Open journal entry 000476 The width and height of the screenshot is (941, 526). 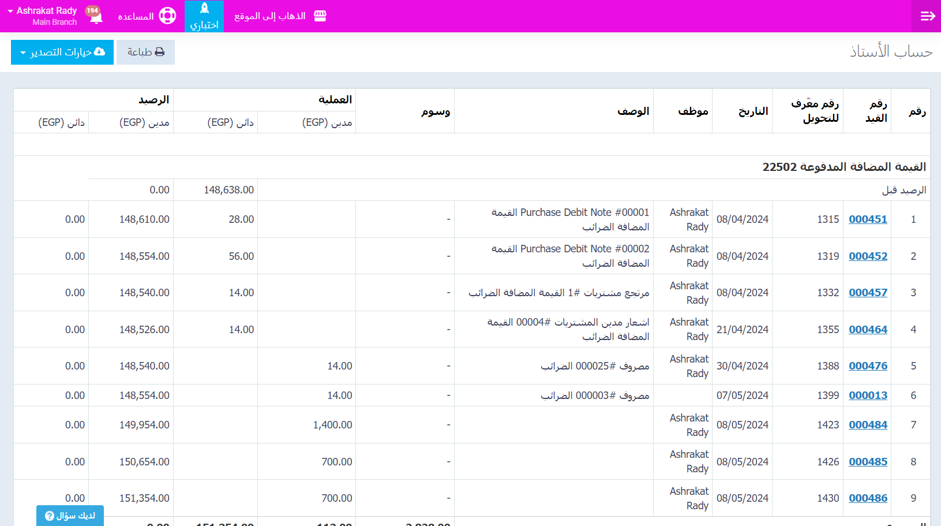(868, 366)
